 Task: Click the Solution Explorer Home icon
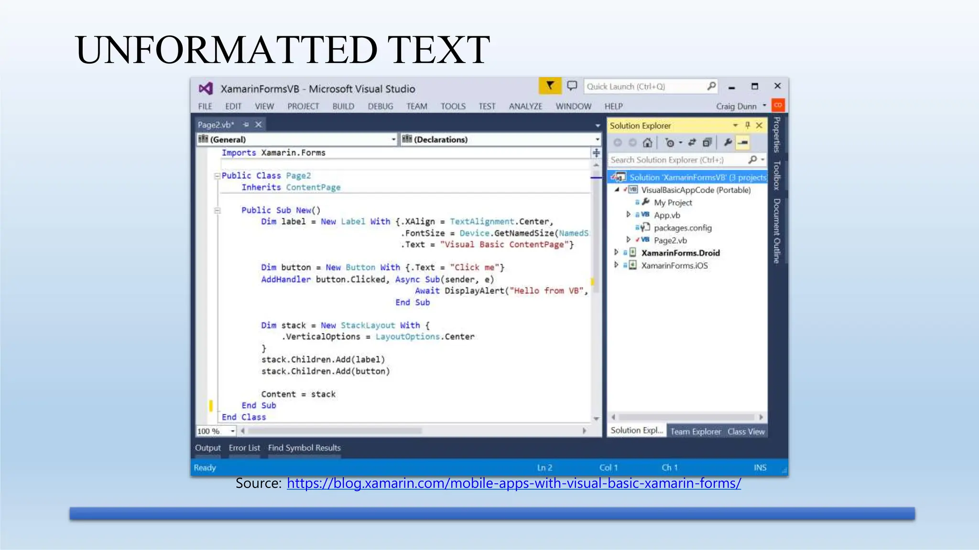(x=647, y=142)
